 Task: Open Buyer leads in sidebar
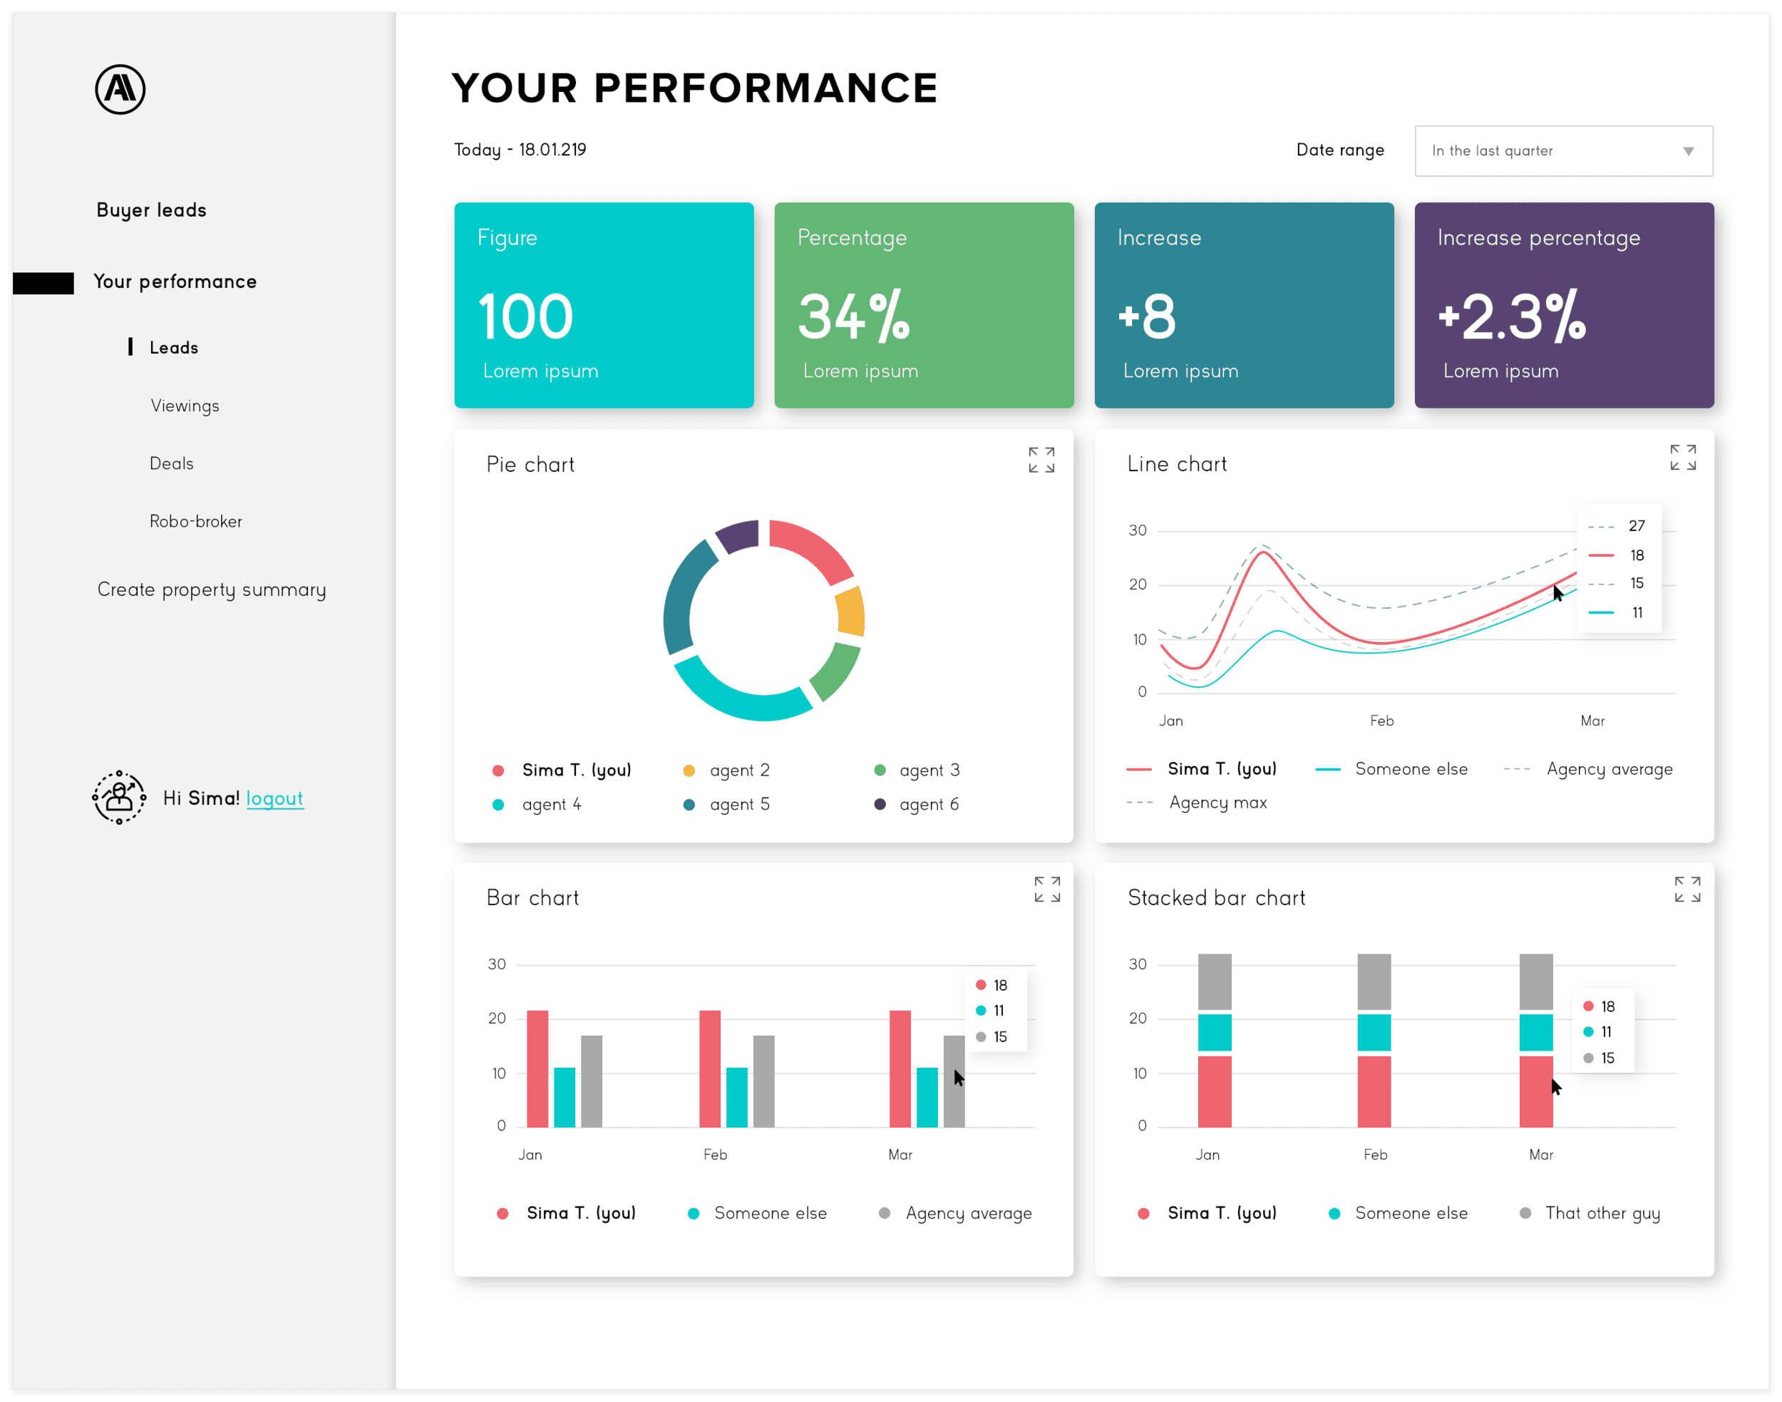coord(151,210)
